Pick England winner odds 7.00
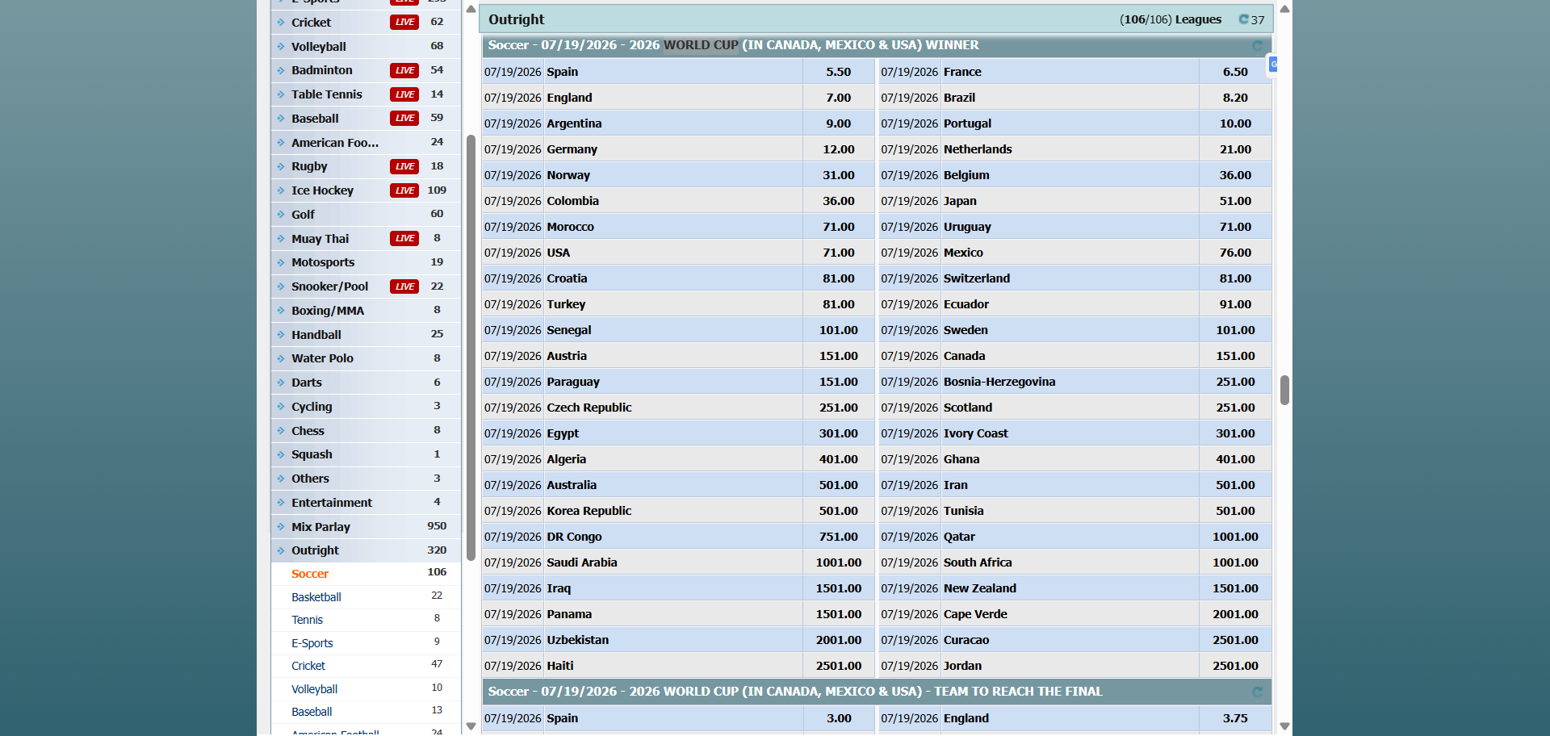The width and height of the screenshot is (1550, 736). click(838, 98)
